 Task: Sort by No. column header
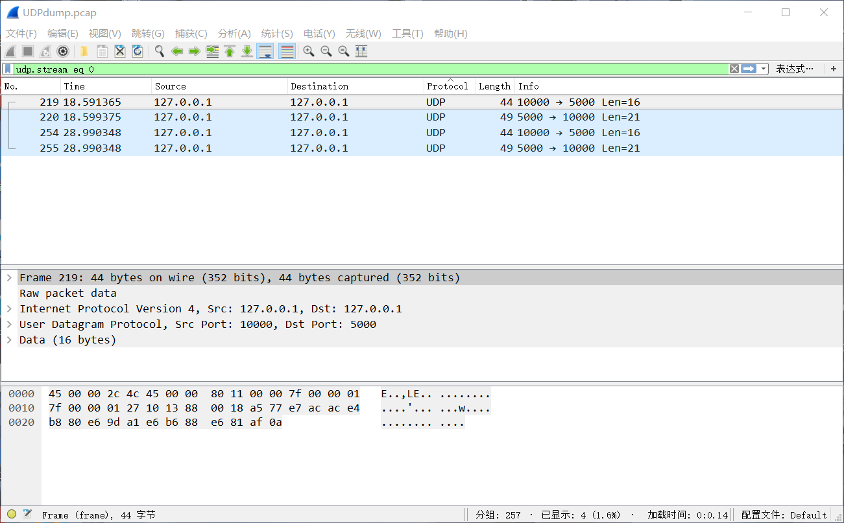(x=31, y=86)
